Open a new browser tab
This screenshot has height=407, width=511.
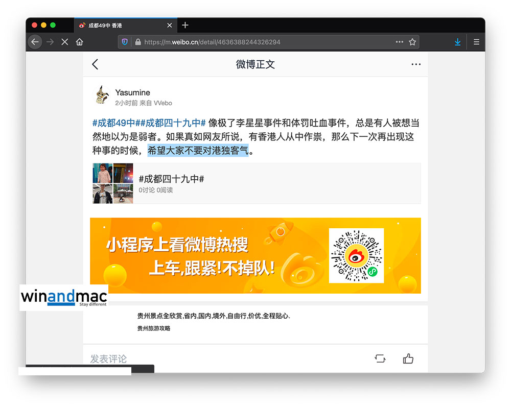(x=185, y=25)
